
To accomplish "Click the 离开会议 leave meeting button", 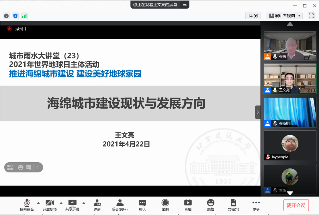I will [x=296, y=205].
